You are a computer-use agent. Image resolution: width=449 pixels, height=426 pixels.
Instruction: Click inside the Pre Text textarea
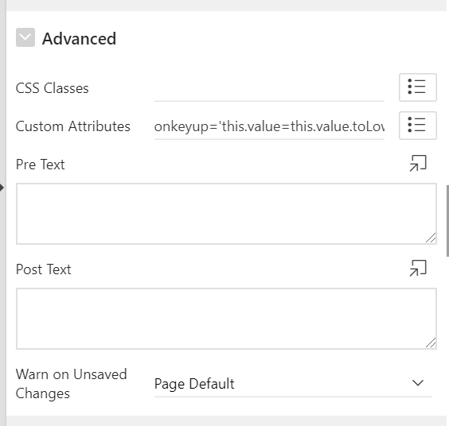pos(226,214)
